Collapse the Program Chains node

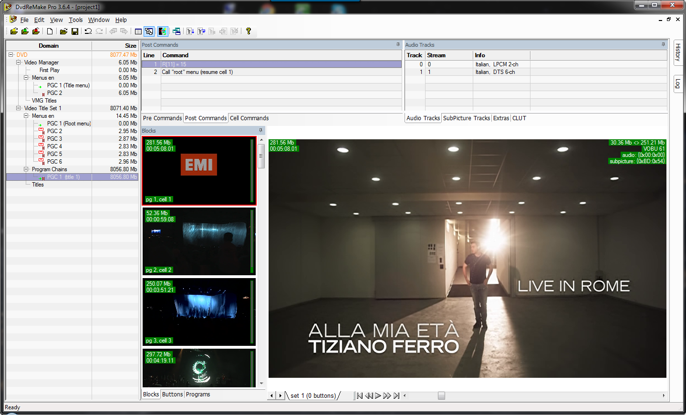[26, 169]
